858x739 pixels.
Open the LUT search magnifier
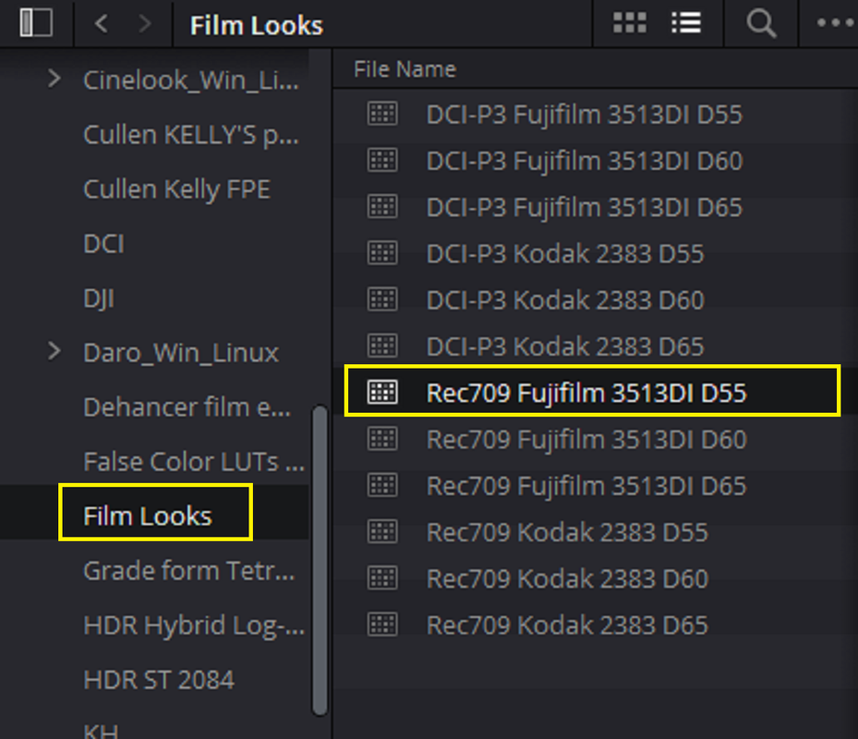761,23
